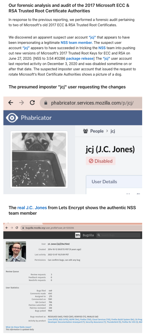Select the 'User Details' section header

coord(104,182)
